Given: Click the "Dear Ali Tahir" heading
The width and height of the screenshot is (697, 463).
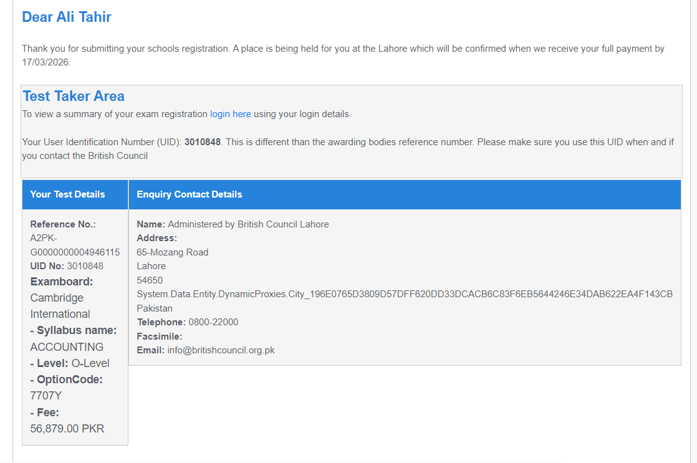Looking at the screenshot, I should (x=67, y=17).
